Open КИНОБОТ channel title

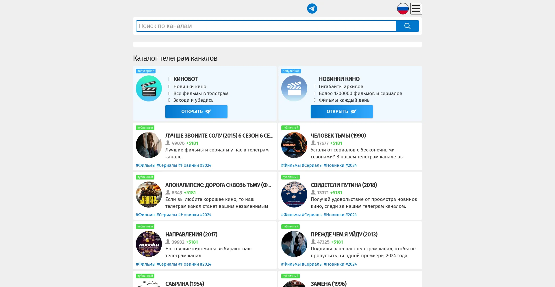(x=186, y=79)
